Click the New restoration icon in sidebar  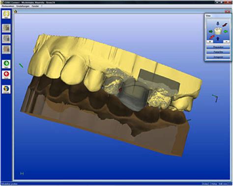tap(6, 14)
